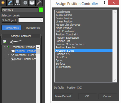The width and height of the screenshot is (121, 103).
Task: Open the Create panel star icon
Action: tap(3, 3)
